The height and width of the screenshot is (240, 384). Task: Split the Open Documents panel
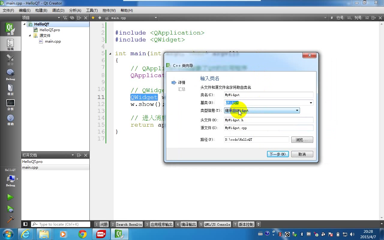click(79, 155)
